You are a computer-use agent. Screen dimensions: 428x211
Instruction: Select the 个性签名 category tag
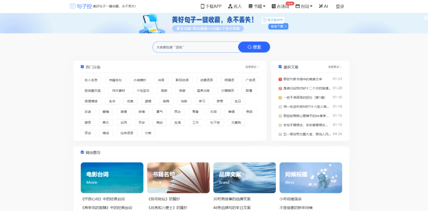[x=143, y=90]
